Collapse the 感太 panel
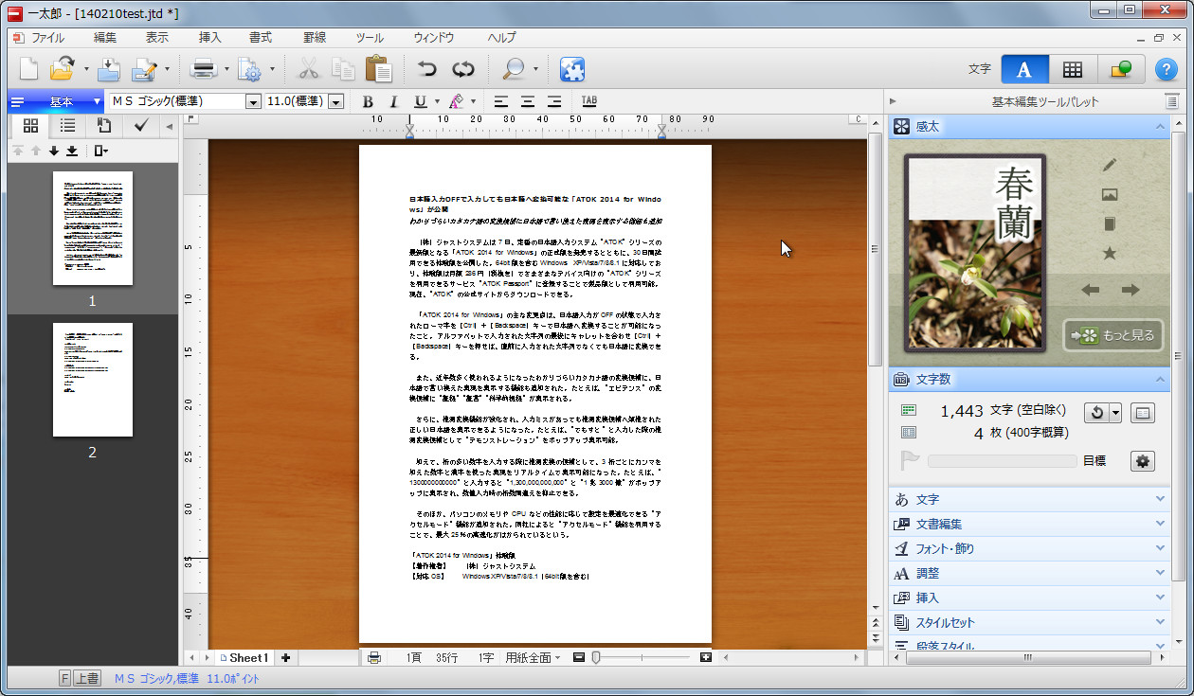Screen dimensions: 1194x696 coord(1160,126)
